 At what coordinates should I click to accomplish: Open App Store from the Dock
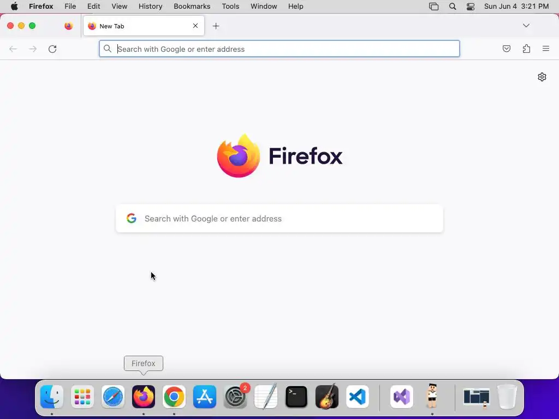(205, 397)
